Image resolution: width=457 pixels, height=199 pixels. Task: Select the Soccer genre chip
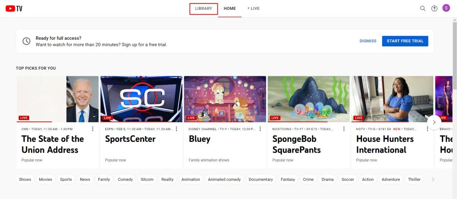(x=348, y=179)
